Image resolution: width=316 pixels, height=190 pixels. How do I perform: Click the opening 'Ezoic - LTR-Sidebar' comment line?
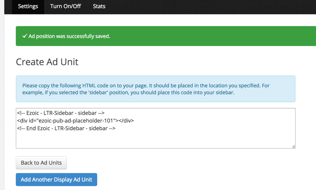coord(61,113)
